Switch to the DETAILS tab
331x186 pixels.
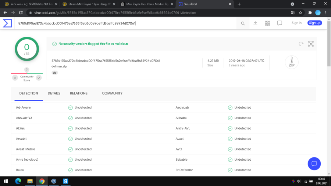(x=54, y=93)
